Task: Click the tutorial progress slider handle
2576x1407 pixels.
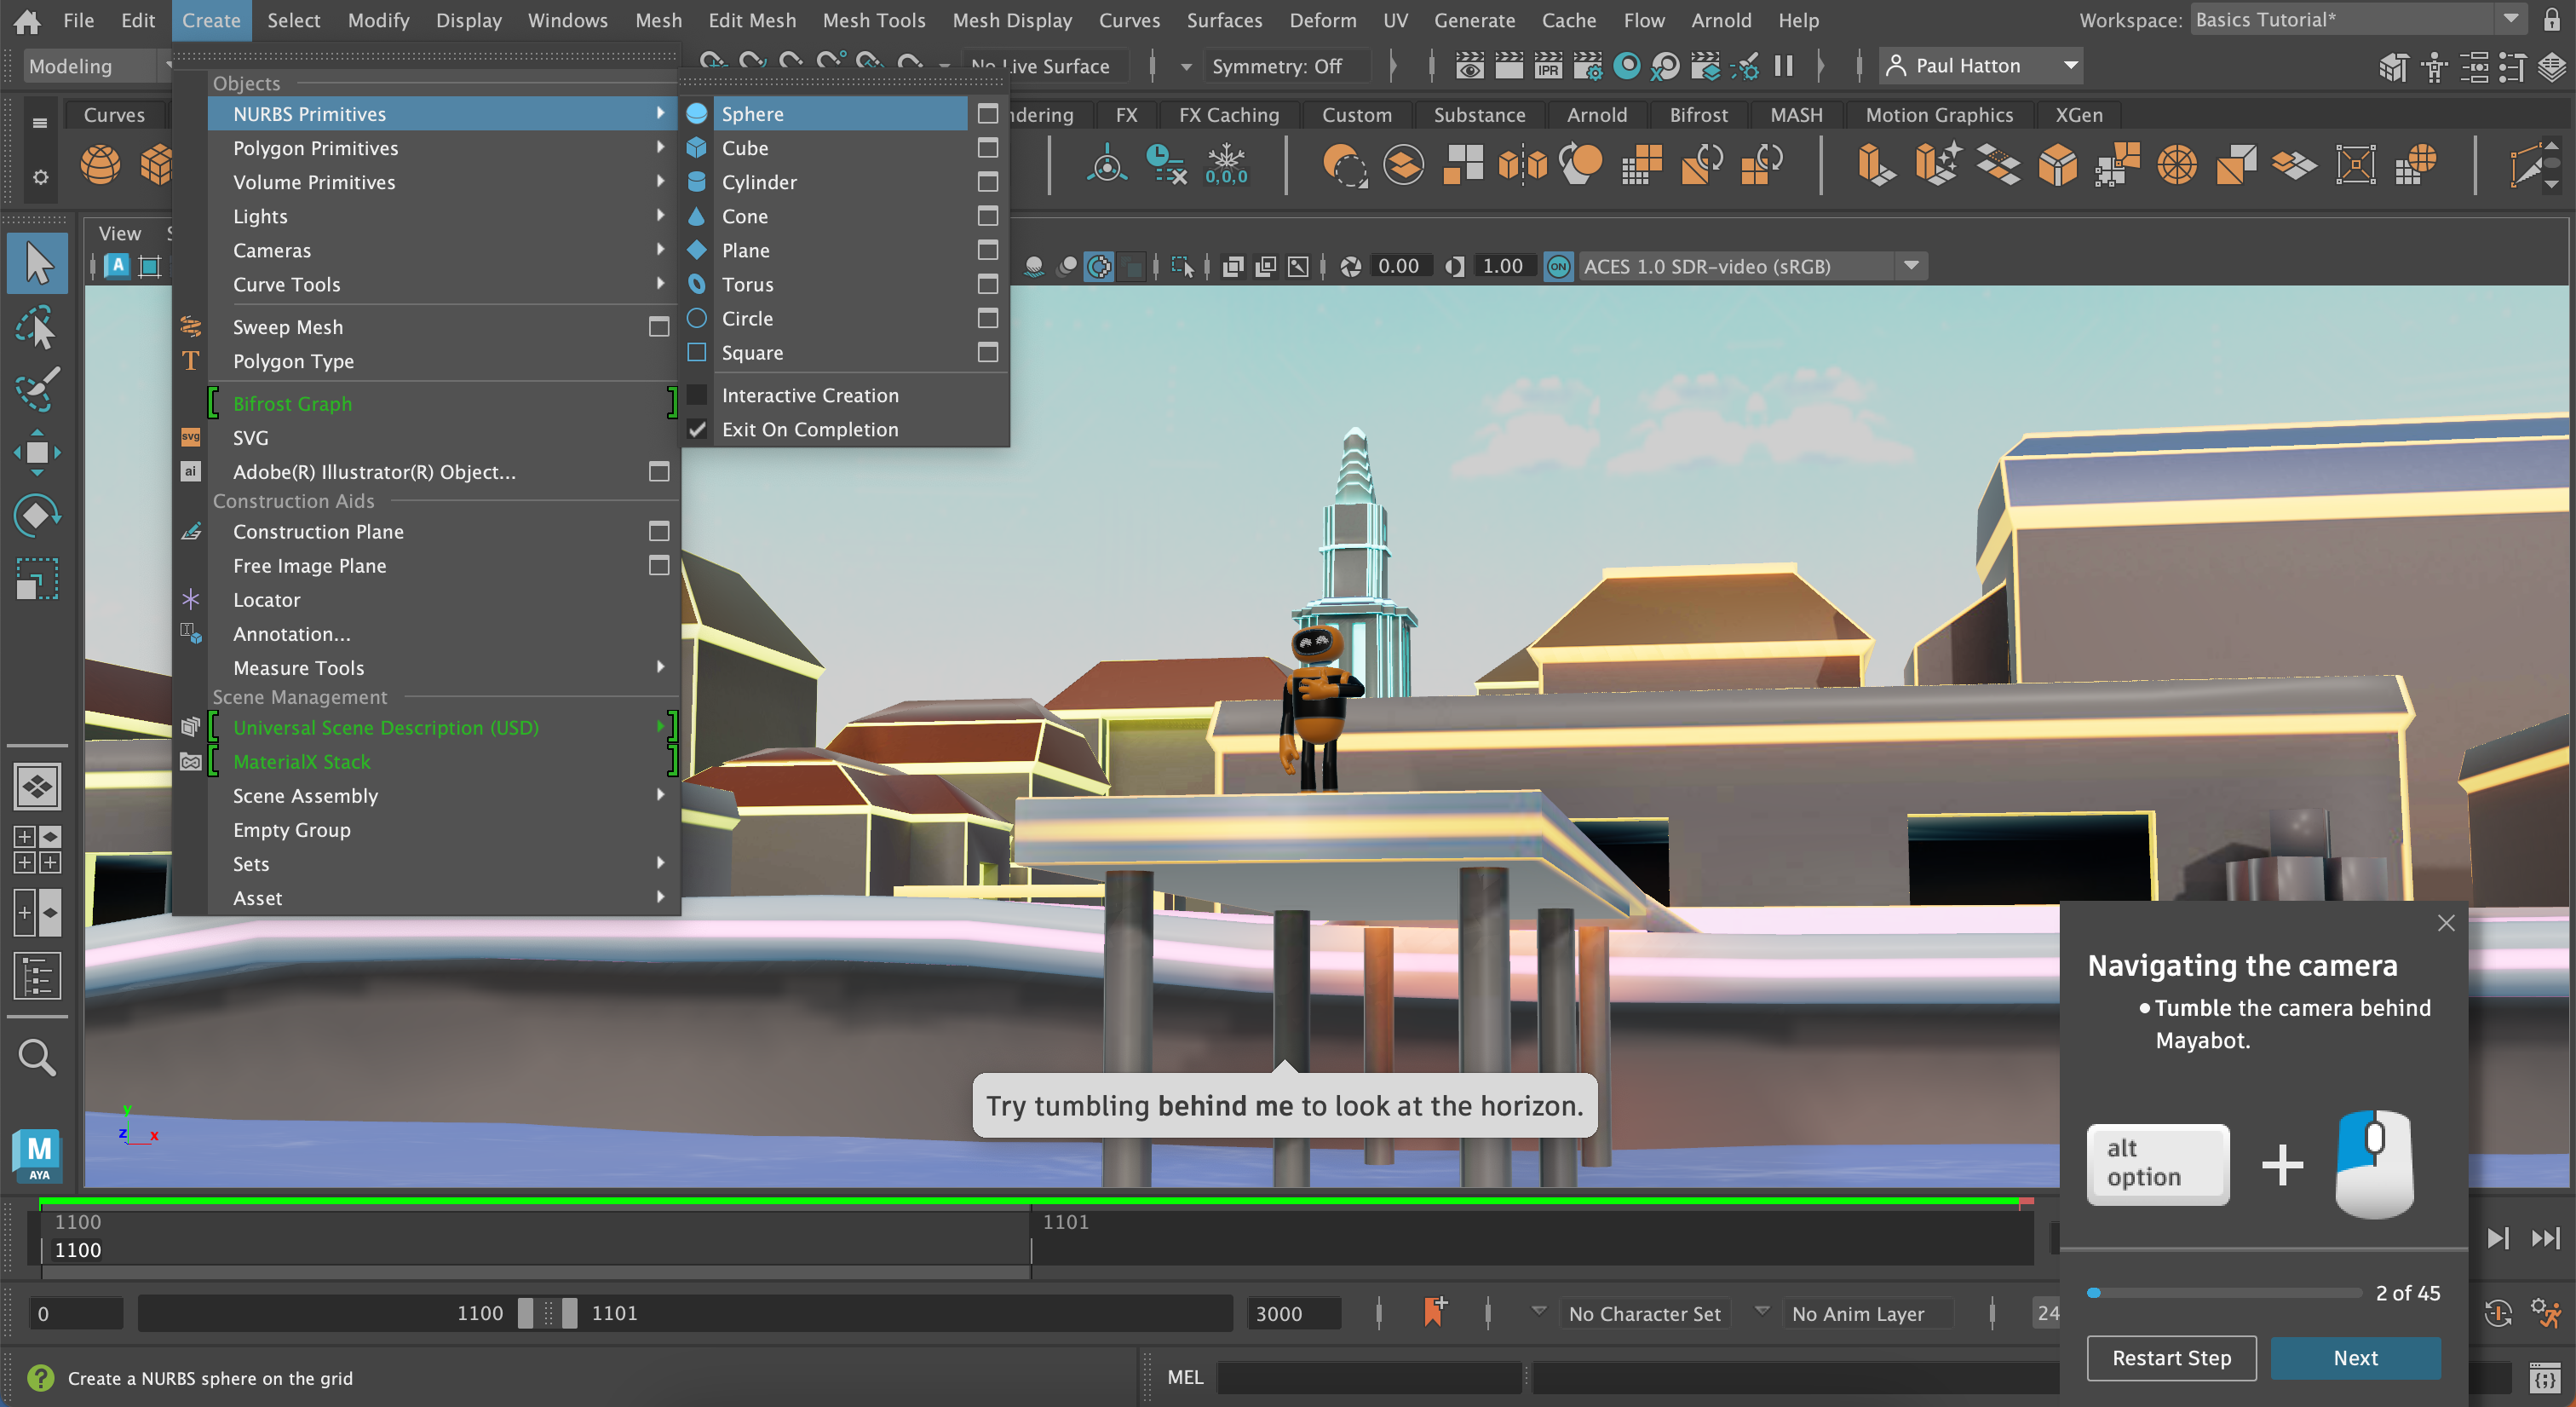Action: click(x=2093, y=1293)
